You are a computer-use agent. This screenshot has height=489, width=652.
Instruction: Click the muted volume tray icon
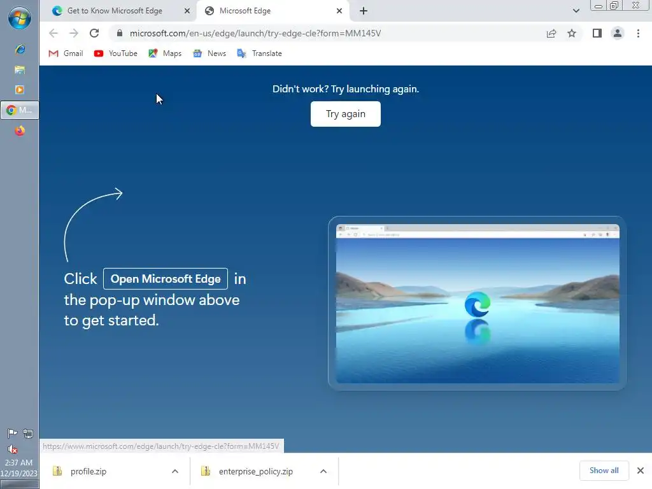pyautogui.click(x=12, y=449)
